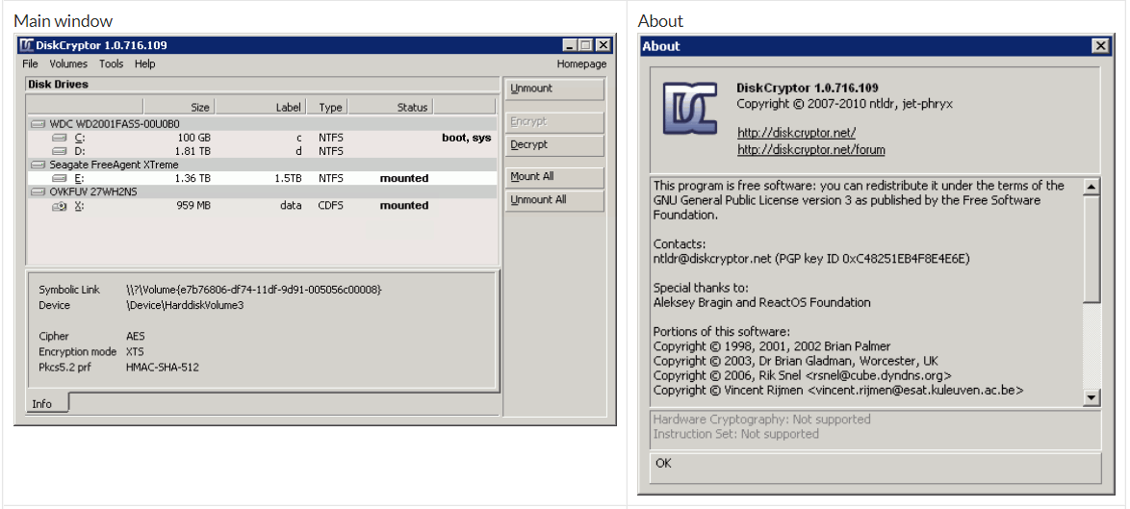Click the Type column header

326,107
